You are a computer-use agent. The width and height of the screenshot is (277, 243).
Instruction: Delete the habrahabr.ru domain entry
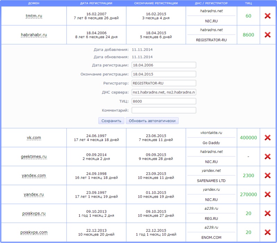pyautogui.click(x=268, y=35)
